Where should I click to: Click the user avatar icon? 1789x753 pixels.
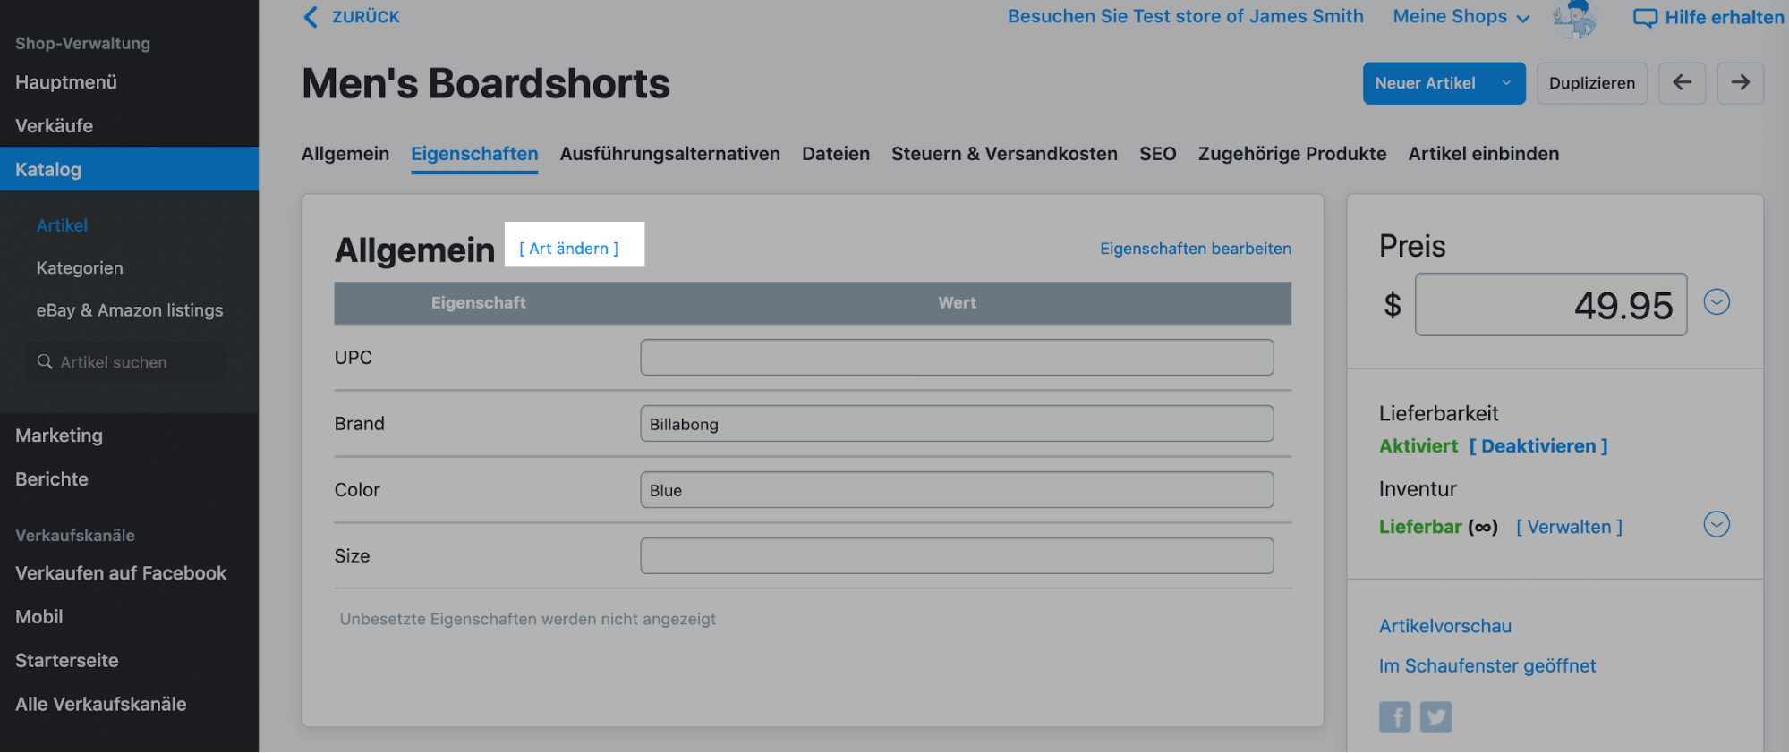(x=1575, y=18)
